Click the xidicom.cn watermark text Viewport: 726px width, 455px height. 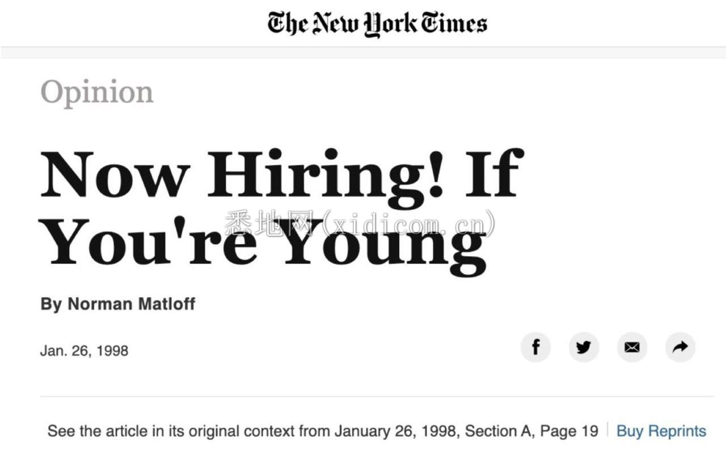pos(360,224)
